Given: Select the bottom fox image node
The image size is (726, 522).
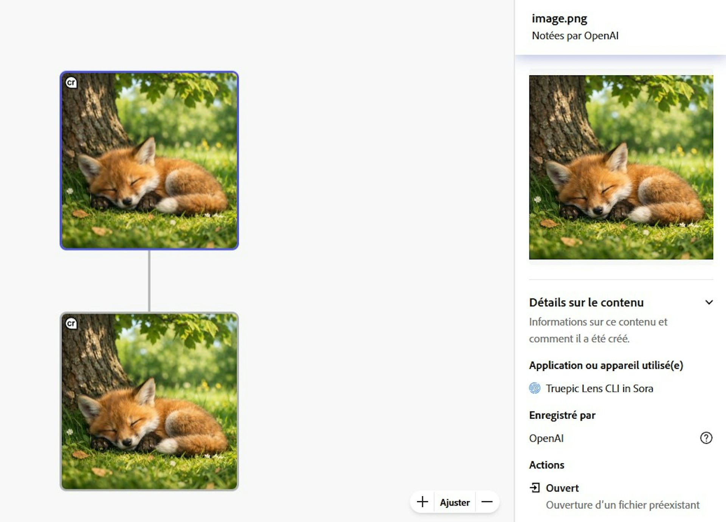Looking at the screenshot, I should coord(149,401).
